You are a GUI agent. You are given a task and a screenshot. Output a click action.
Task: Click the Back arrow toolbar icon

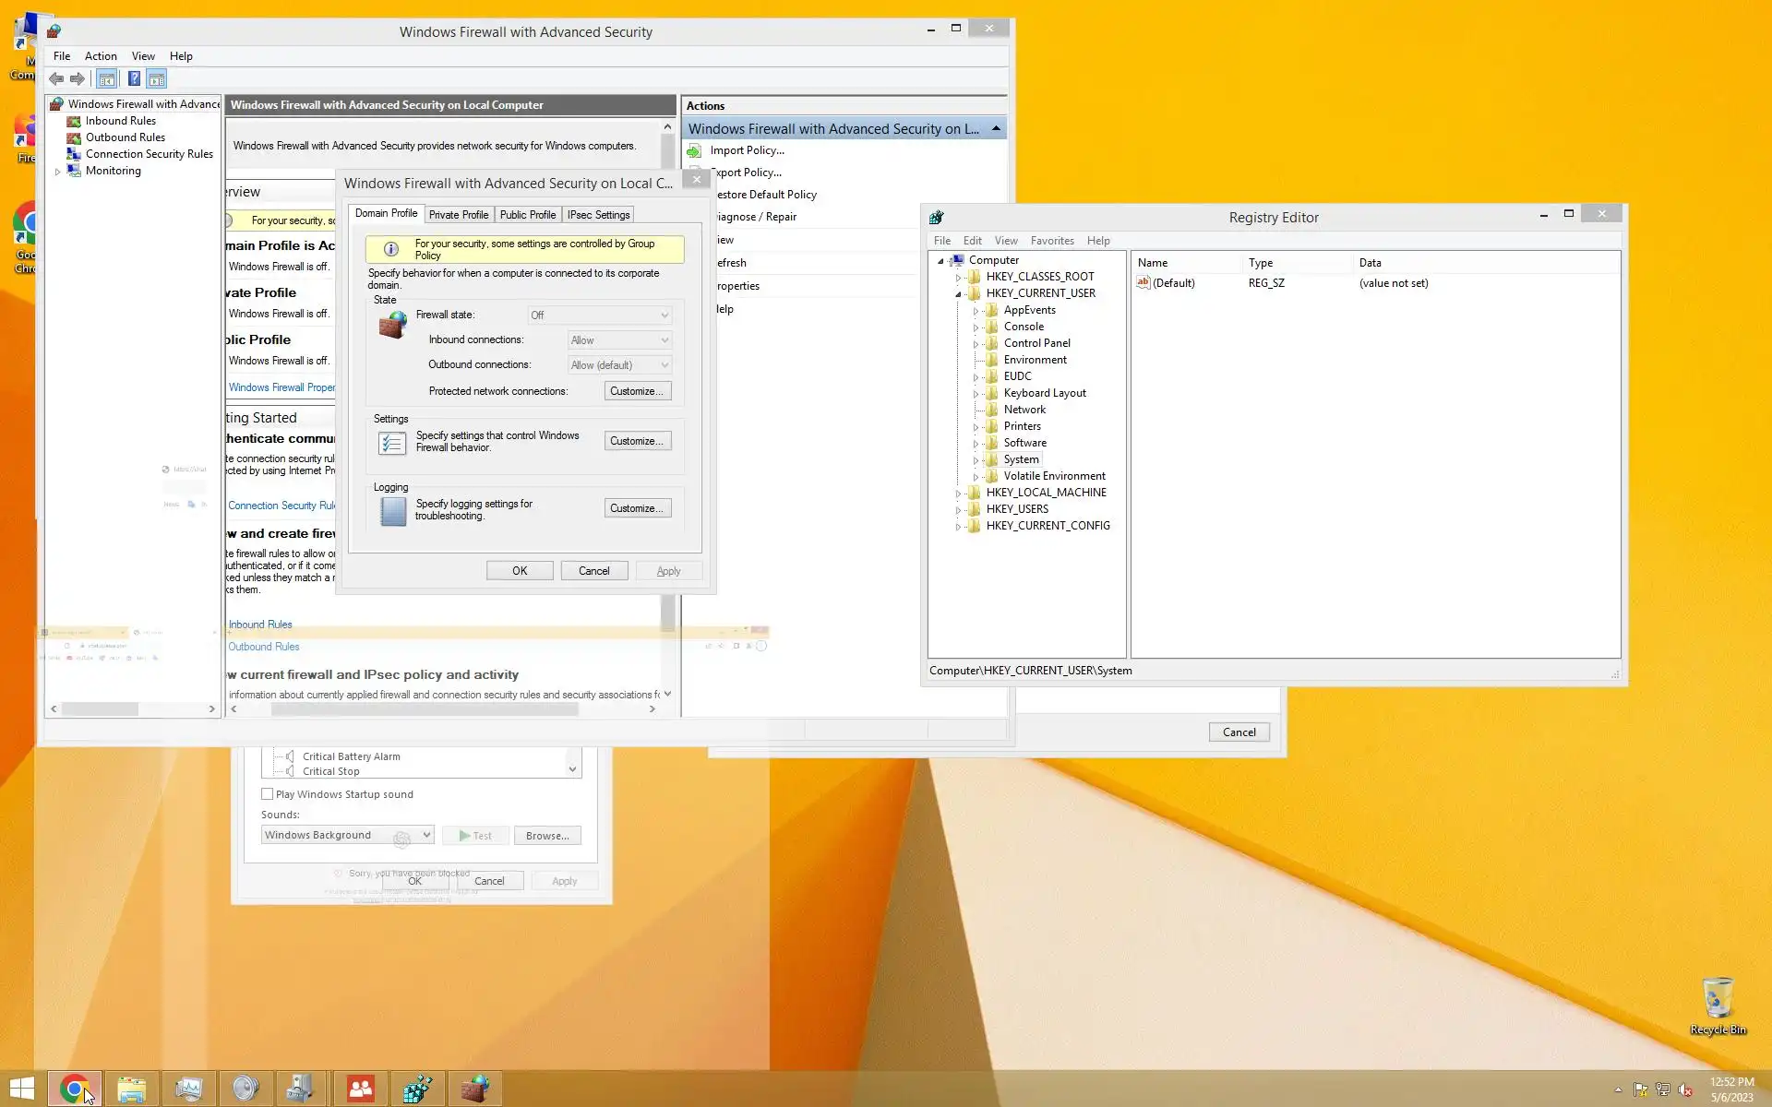56,79
